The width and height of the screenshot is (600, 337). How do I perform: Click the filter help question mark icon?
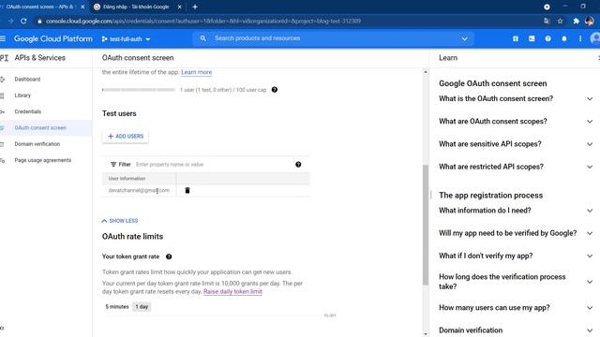[x=298, y=165]
